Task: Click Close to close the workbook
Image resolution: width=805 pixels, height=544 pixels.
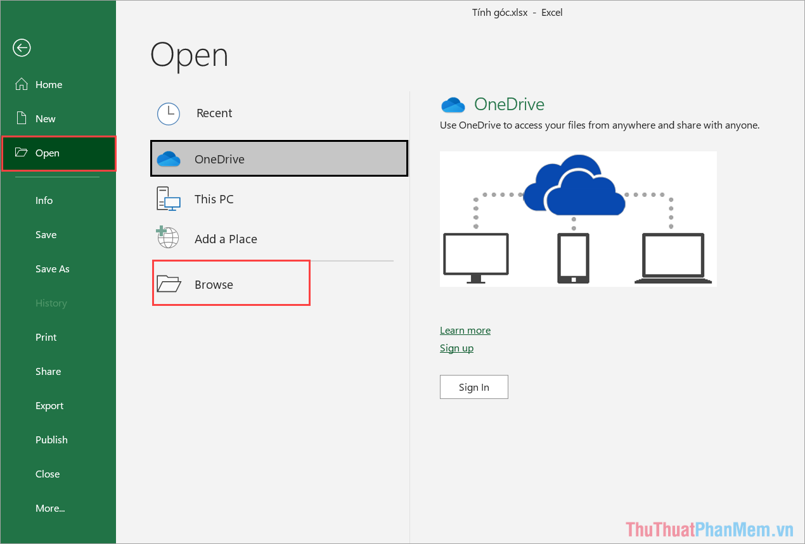Action: pos(48,474)
